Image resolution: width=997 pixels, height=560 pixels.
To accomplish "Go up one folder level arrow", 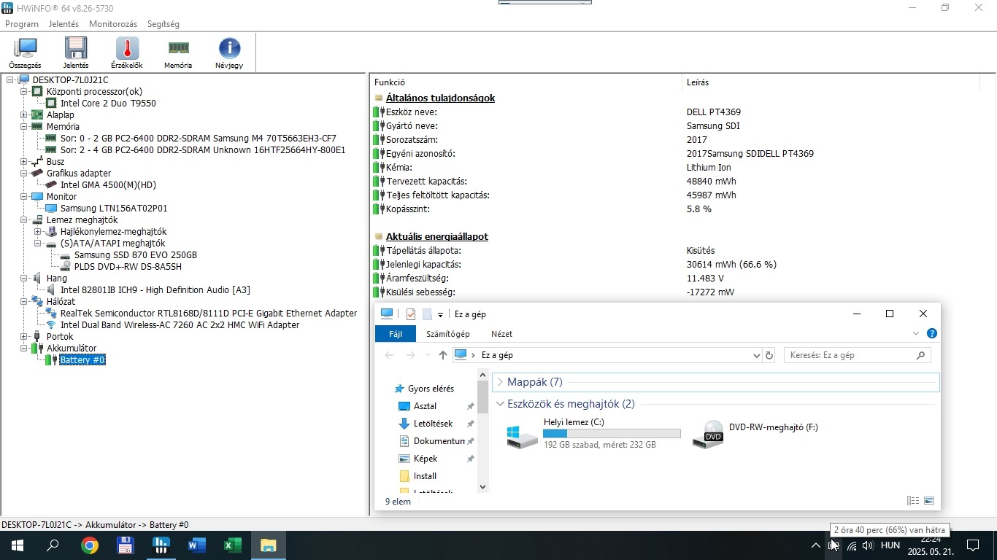I will click(x=442, y=355).
